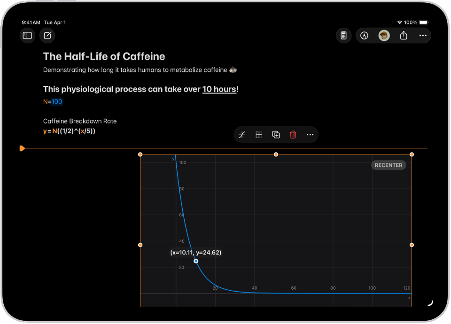The image size is (451, 324).
Task: Open the top-right more options menu
Action: pos(422,36)
